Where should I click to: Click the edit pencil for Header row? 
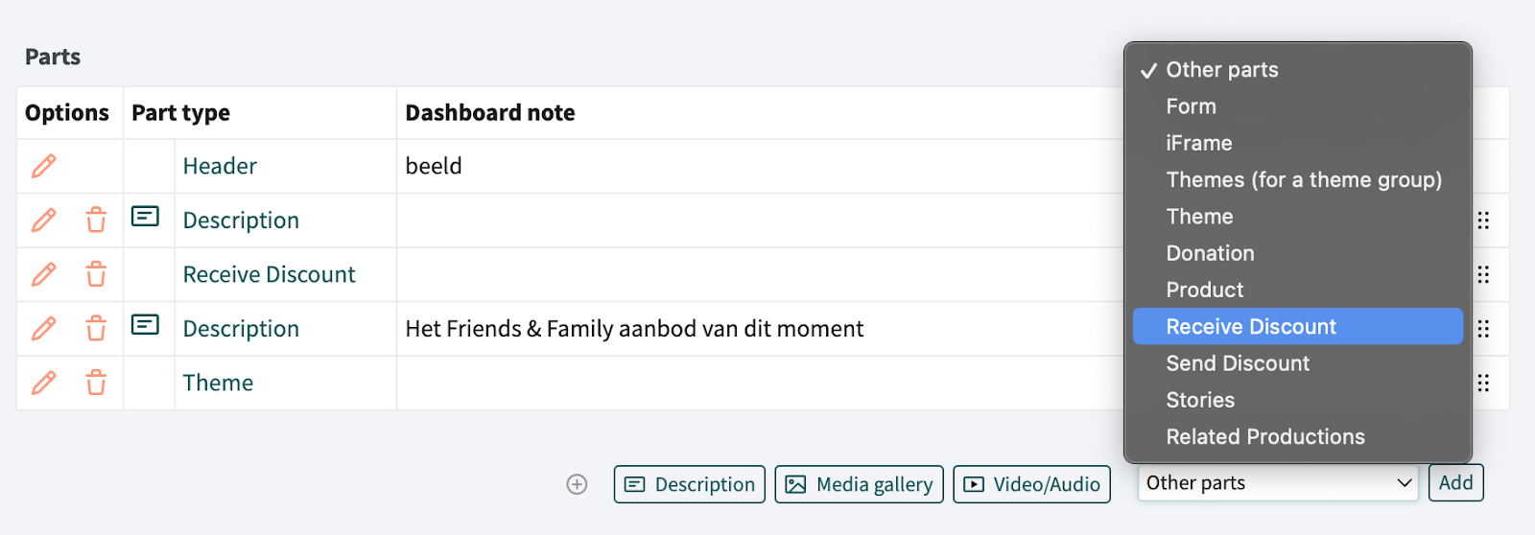click(43, 166)
